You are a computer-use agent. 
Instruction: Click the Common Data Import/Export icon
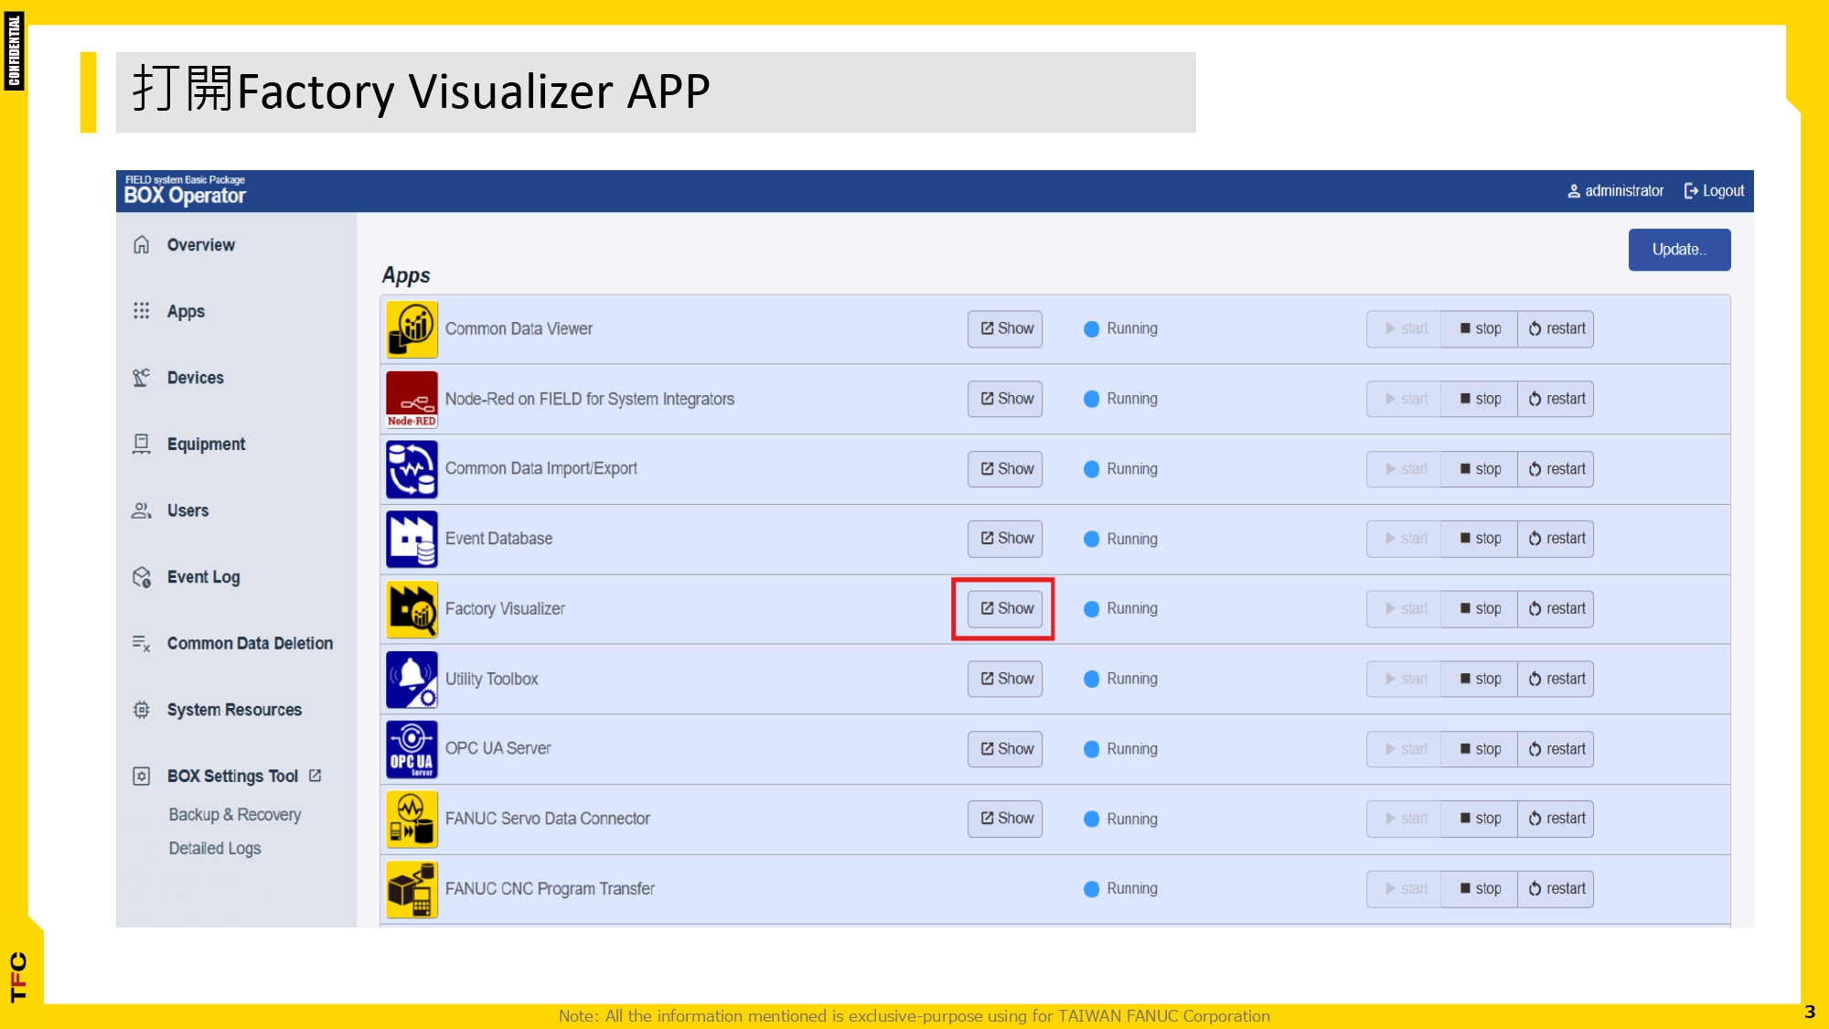pos(412,469)
